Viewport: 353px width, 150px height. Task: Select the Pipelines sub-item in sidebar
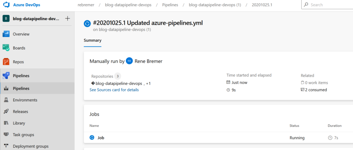[21, 88]
